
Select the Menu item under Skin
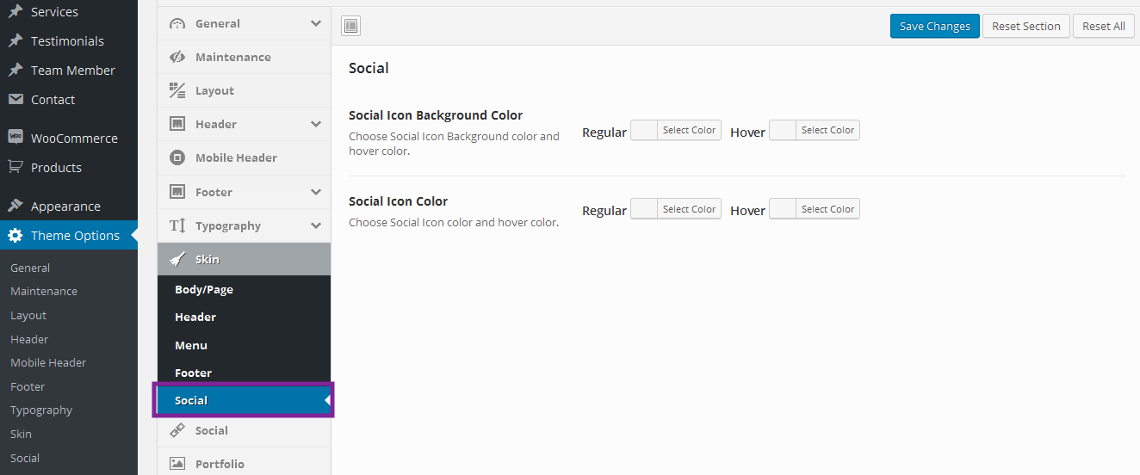click(191, 345)
